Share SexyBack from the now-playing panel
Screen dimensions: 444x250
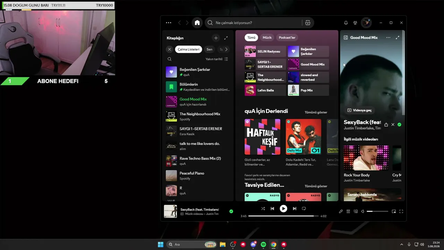(386, 124)
